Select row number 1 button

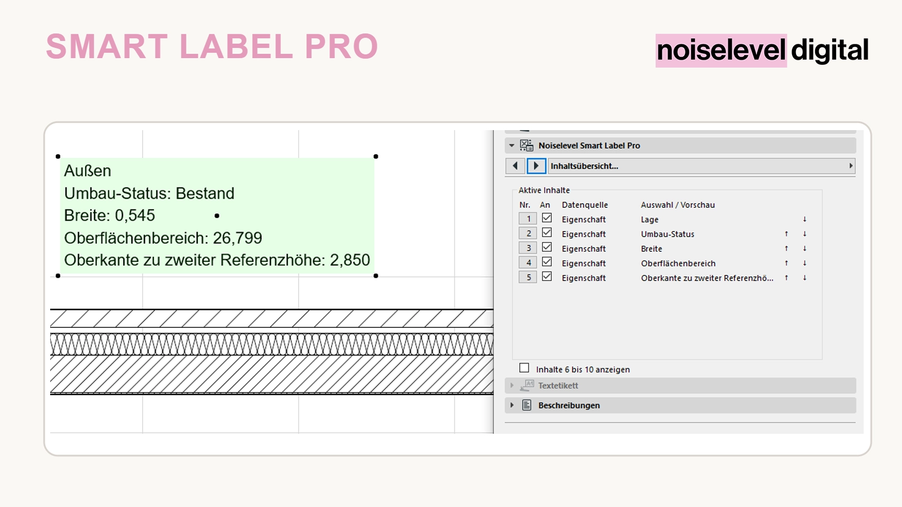click(x=528, y=219)
